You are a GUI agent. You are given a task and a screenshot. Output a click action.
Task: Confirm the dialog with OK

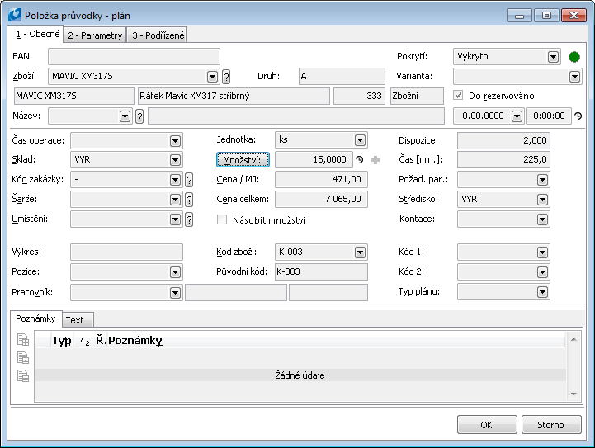(486, 425)
